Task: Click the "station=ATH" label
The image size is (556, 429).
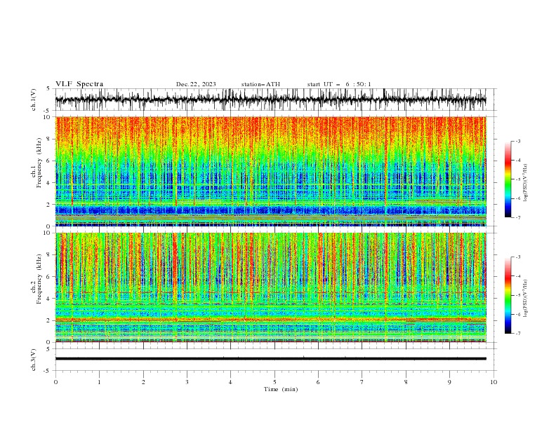Action: point(260,84)
